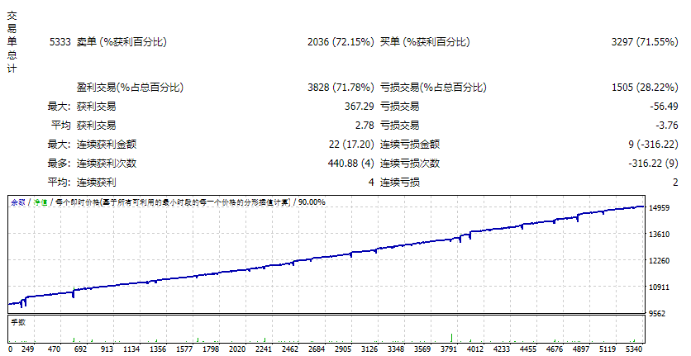Click the 12260 y-axis label

[x=660, y=260]
